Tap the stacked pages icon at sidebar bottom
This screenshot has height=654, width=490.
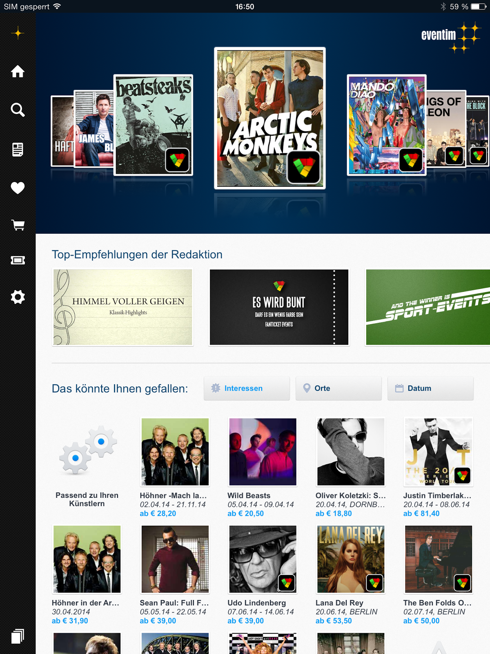tap(18, 636)
